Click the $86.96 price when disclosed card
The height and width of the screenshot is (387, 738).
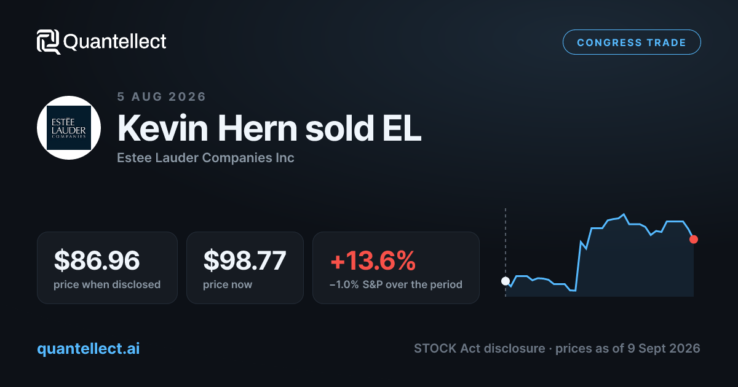pos(107,268)
